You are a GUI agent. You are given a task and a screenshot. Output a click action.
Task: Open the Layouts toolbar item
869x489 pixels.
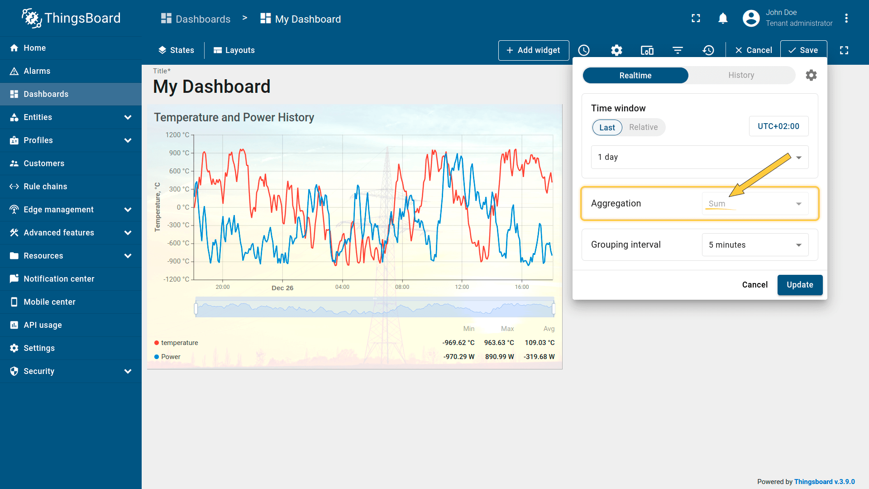click(234, 50)
